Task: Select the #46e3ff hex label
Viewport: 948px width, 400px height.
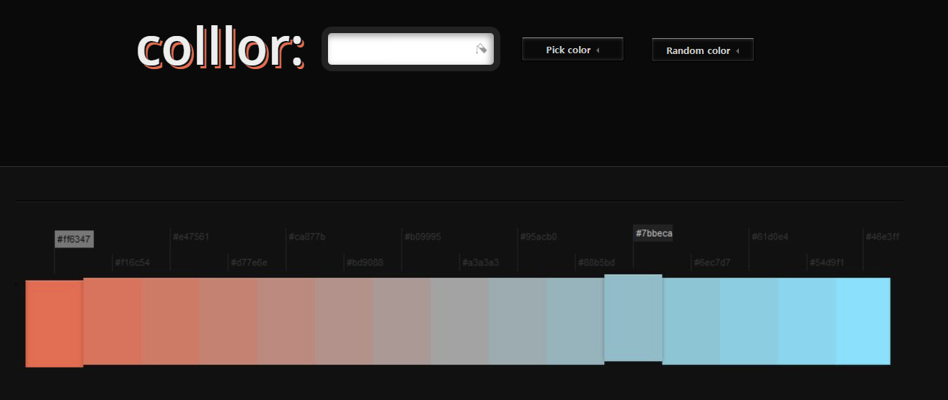Action: coord(883,237)
